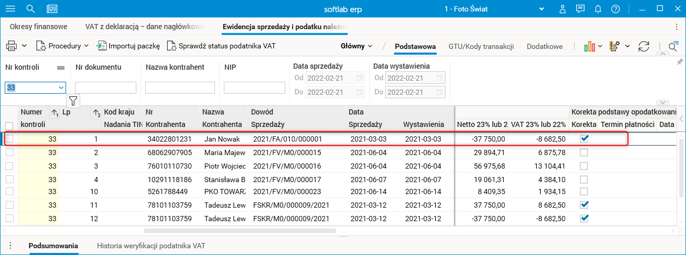Pin the filter panel

click(679, 62)
